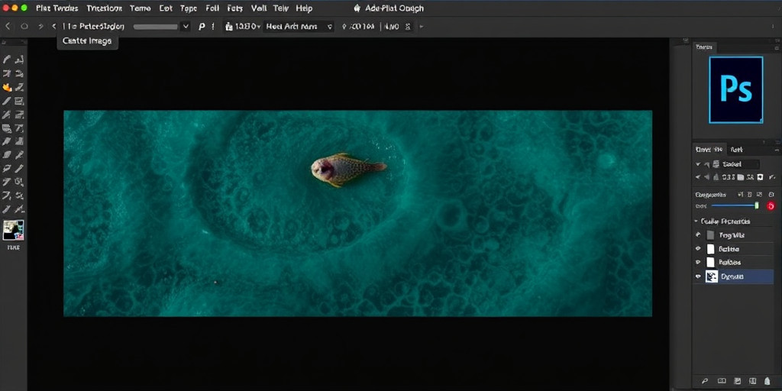Viewport: 782px width, 391px height.
Task: Toggle visibility of the 'Fog' layer at the top
Action: click(698, 235)
